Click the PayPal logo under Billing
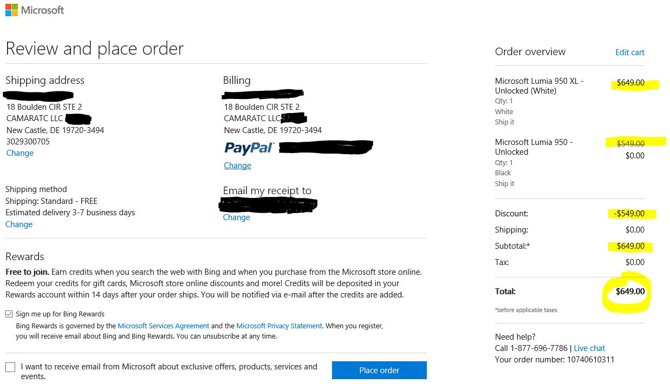This screenshot has width=670, height=384. 249,147
